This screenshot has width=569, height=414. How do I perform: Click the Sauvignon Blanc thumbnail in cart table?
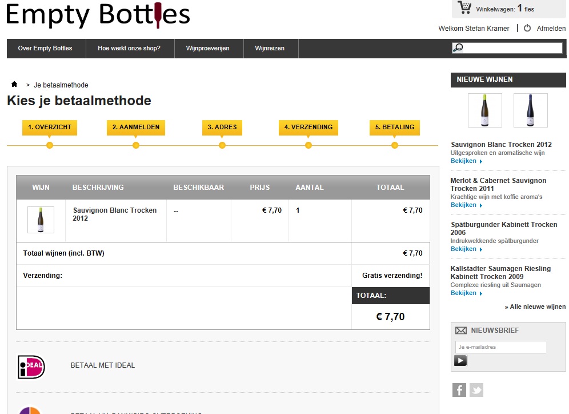[x=41, y=220]
